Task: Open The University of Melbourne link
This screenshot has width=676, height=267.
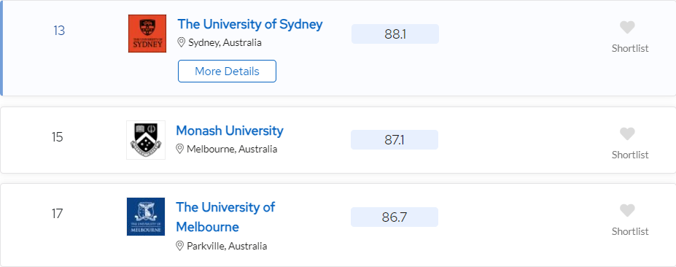Action: 225,217
